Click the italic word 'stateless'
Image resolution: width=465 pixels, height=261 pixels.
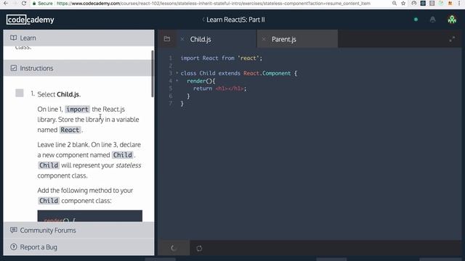pos(129,165)
